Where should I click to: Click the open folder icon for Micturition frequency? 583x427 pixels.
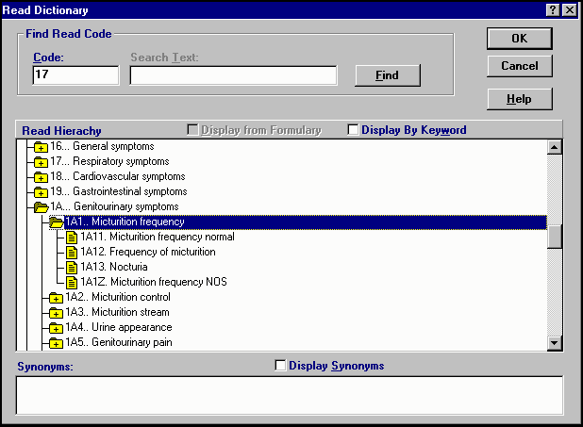point(56,222)
